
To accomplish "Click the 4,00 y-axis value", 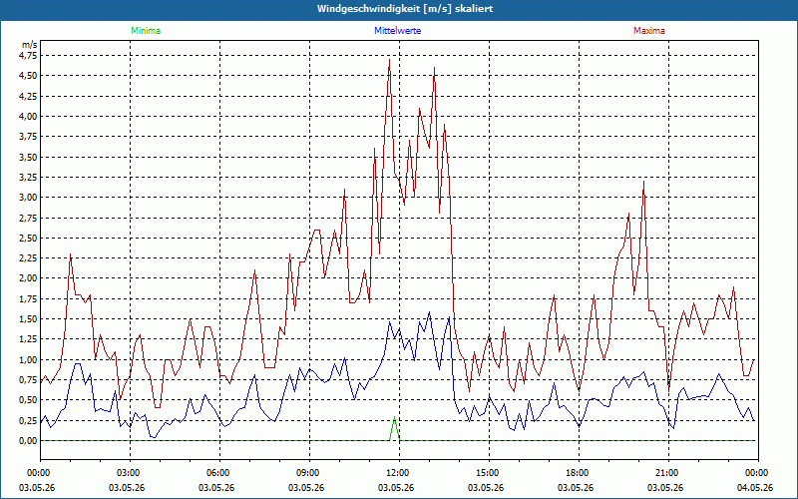I will [29, 116].
